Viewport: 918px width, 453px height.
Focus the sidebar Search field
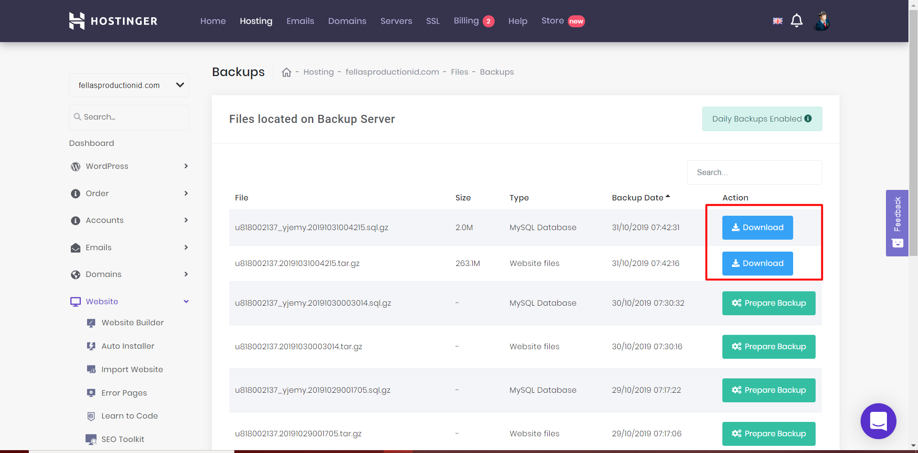coord(129,117)
